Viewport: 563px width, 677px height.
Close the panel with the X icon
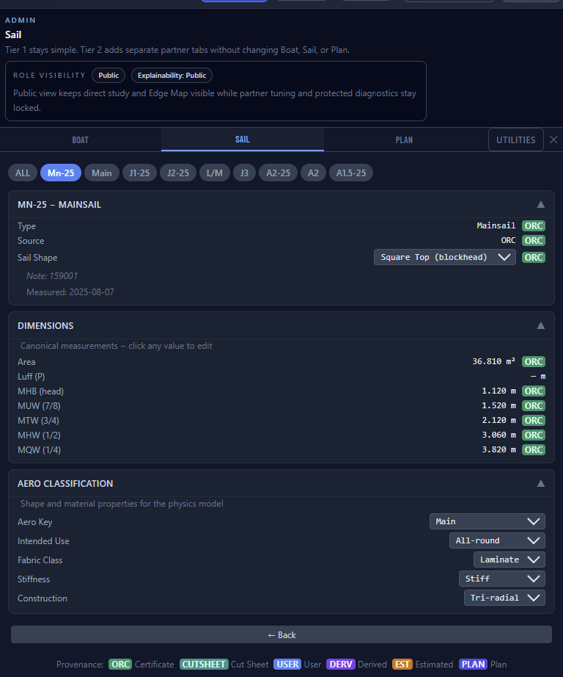pos(553,140)
